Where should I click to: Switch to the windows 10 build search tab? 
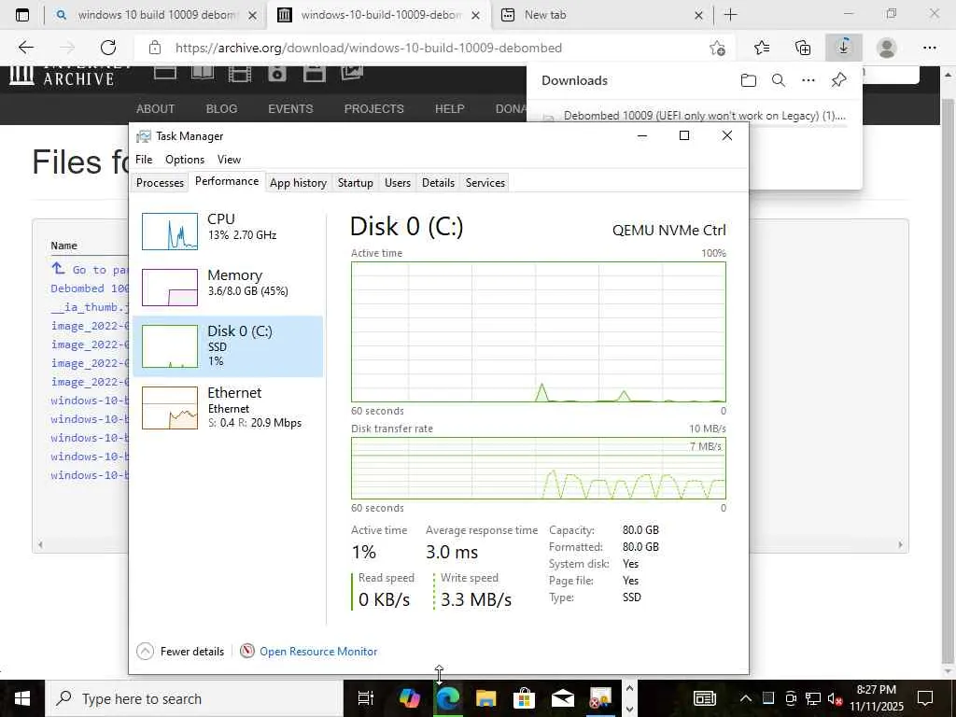click(156, 15)
